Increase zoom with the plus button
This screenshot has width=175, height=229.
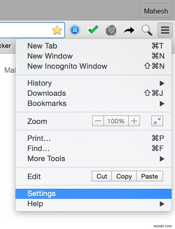click(134, 121)
